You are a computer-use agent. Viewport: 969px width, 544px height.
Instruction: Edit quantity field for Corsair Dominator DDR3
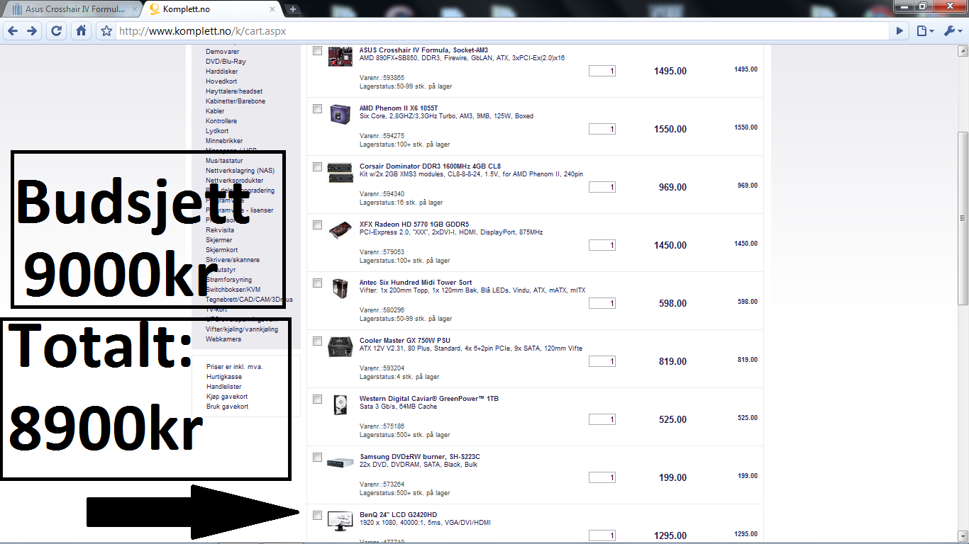(x=602, y=187)
